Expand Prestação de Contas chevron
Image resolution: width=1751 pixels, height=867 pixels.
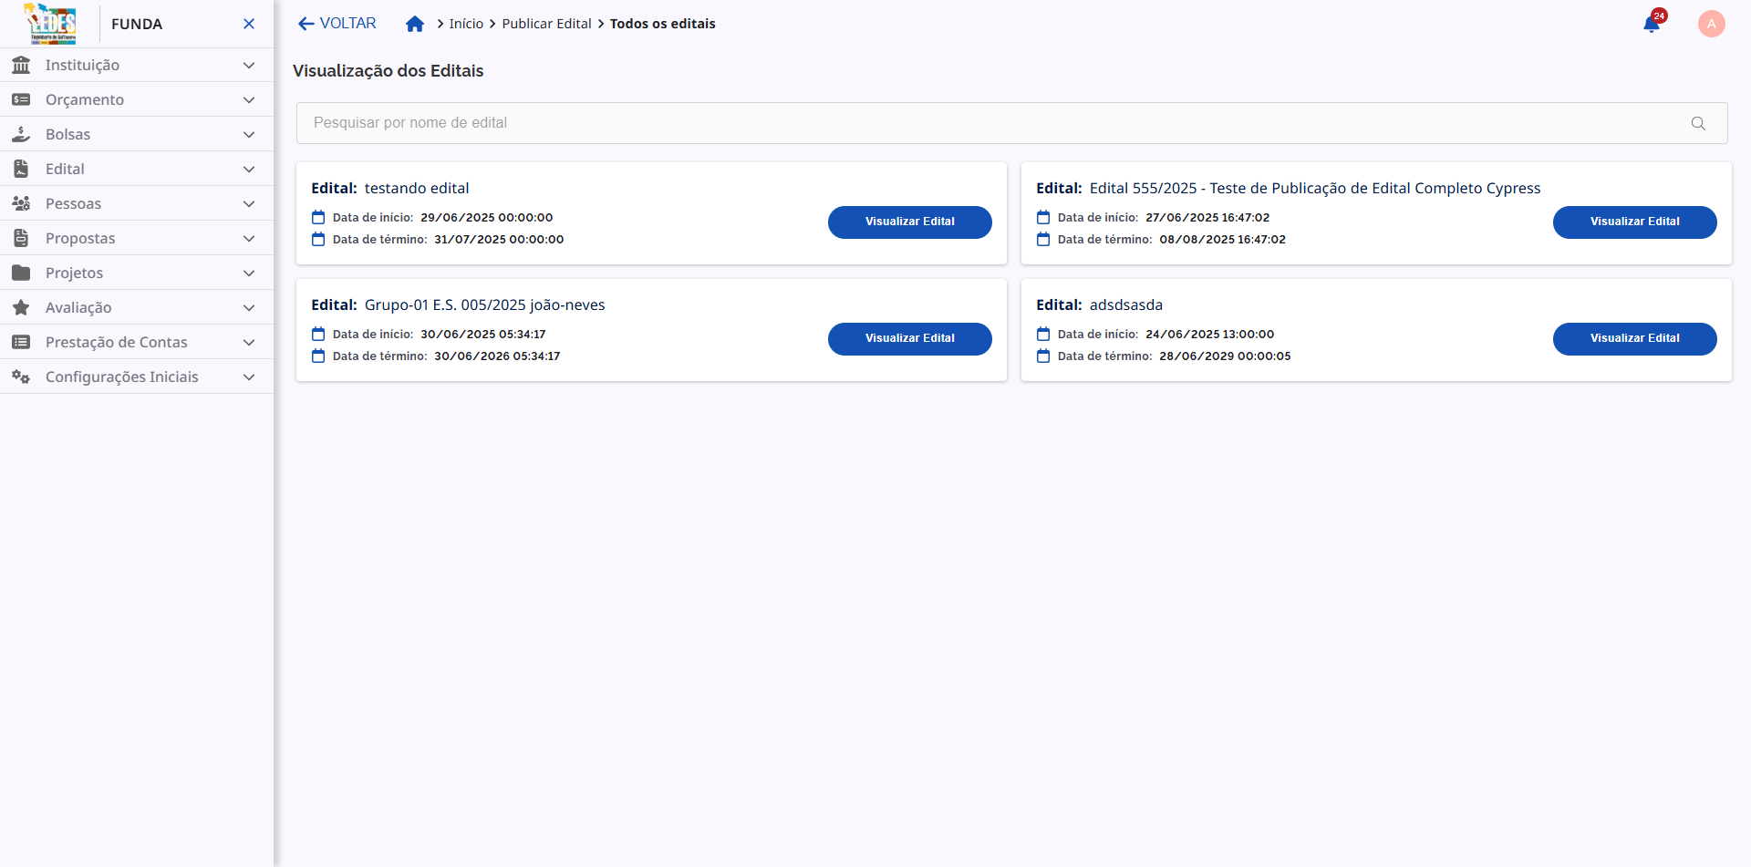pyautogui.click(x=249, y=342)
